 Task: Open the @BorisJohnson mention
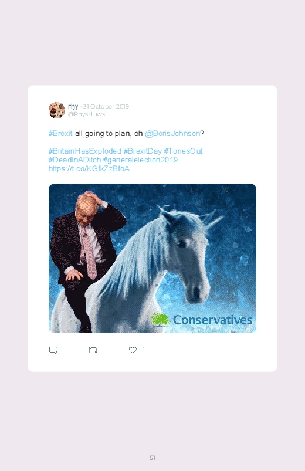tap(172, 133)
